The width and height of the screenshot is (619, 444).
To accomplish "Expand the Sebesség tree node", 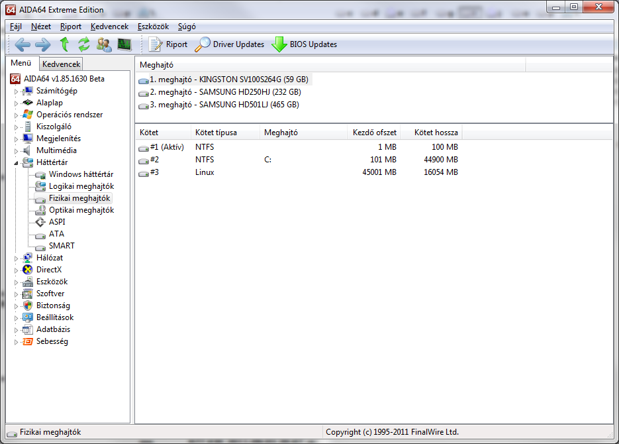I will pyautogui.click(x=16, y=342).
